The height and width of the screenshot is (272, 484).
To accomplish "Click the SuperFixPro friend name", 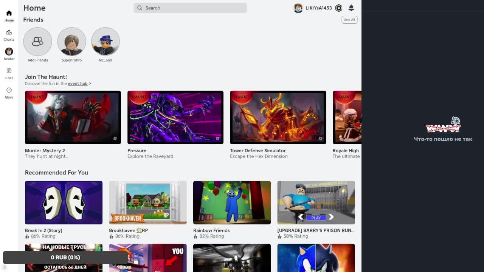I will (x=71, y=60).
